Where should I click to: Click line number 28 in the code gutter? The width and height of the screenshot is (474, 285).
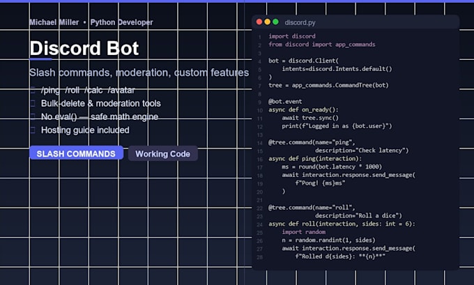tap(260, 257)
